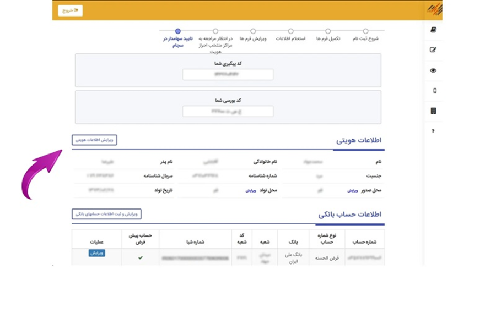Image resolution: width=496 pixels, height=330 pixels.
Task: Click the اطلاعات هویتی heading
Action: [359, 140]
